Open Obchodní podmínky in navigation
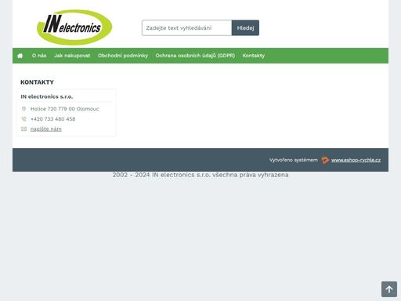401x301 pixels. (123, 56)
